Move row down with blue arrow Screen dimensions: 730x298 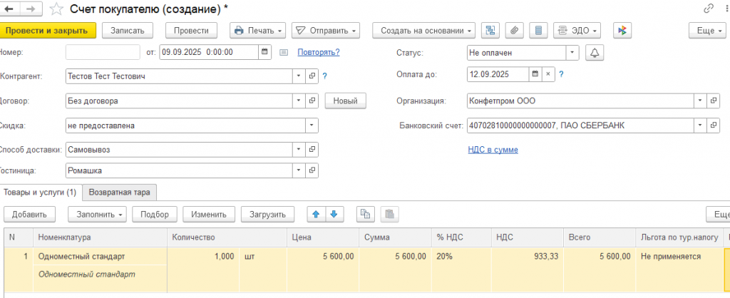334,214
